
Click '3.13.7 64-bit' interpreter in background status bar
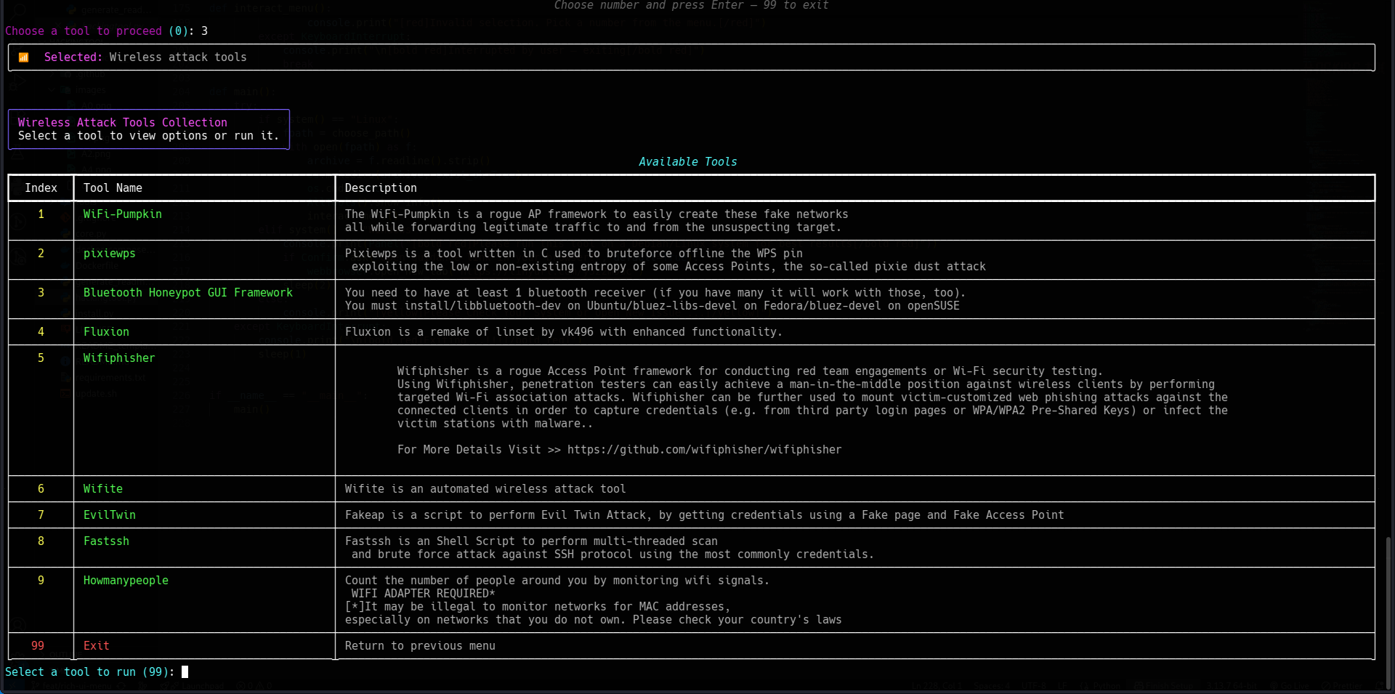click(1232, 685)
